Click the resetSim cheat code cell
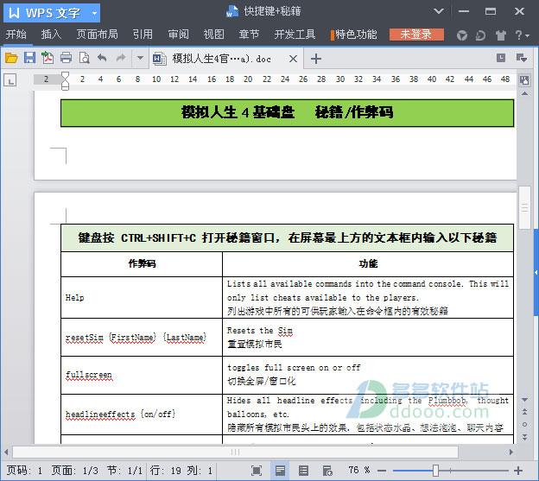 [x=142, y=338]
